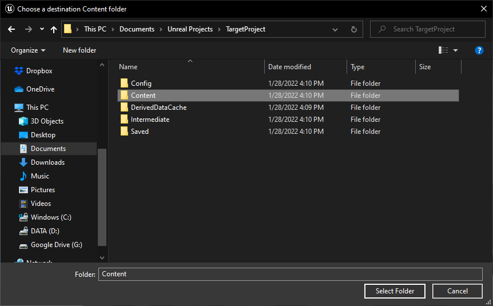Open Desktop in the sidebar
This screenshot has height=306, width=493.
(43, 135)
